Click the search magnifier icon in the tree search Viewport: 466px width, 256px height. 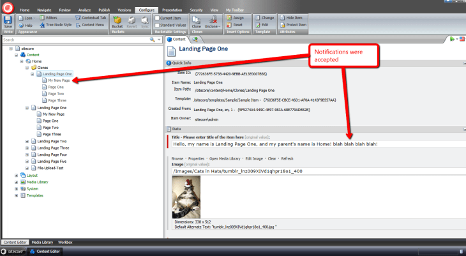point(153,40)
